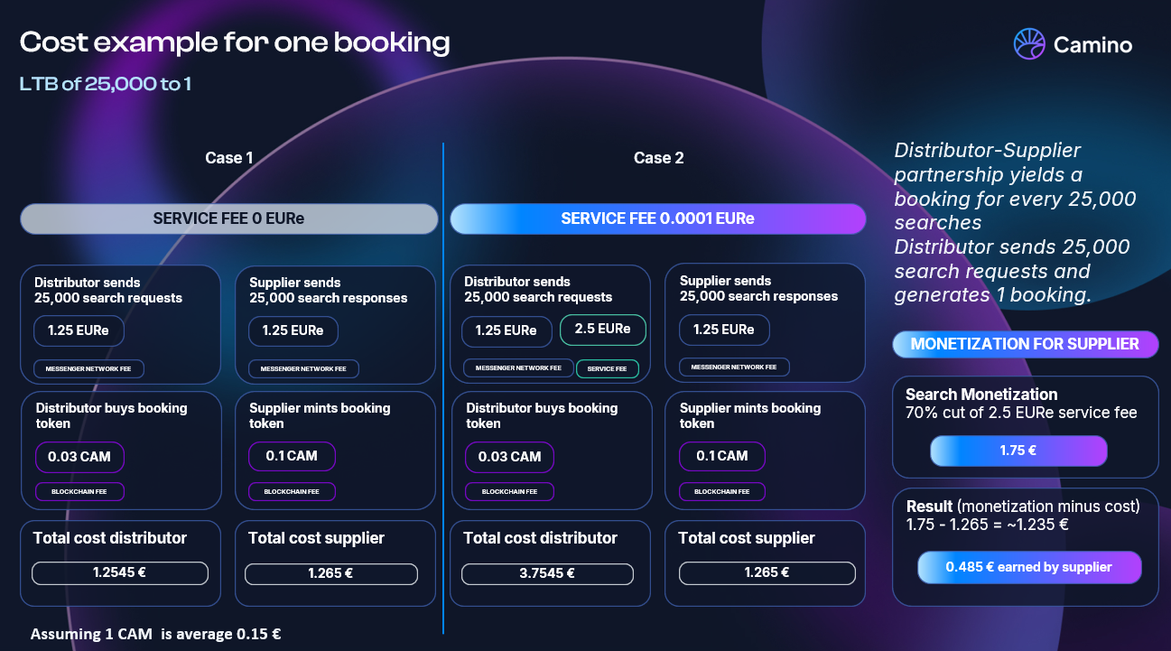Click the "0.03 CAM" pill under Case 2
This screenshot has height=651, width=1171.
510,457
